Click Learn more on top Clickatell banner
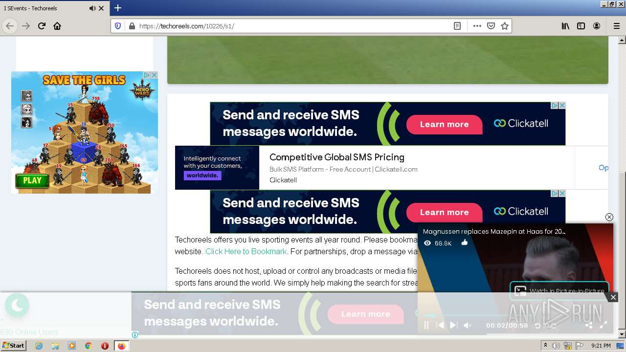The image size is (626, 352). [x=444, y=124]
